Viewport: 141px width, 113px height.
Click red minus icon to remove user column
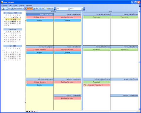coord(35,111)
